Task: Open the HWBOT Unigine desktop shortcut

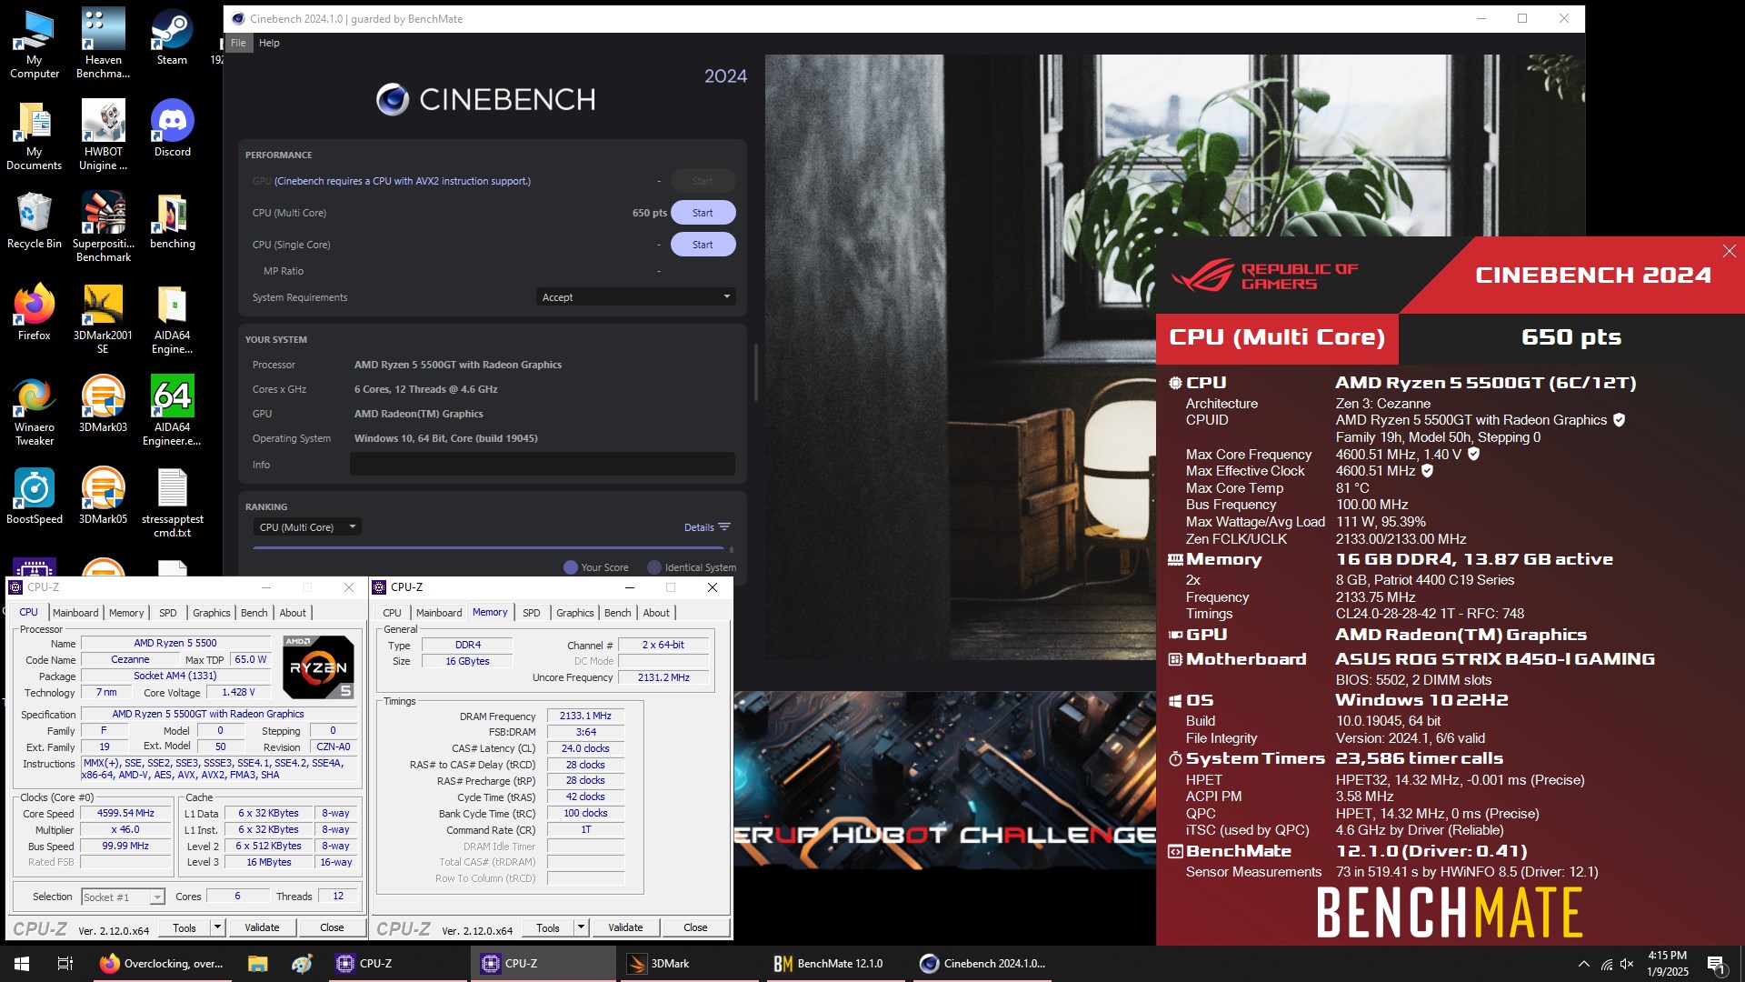Action: pyautogui.click(x=103, y=135)
